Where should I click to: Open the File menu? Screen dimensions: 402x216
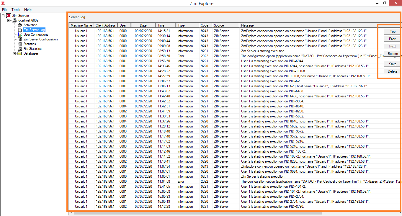[x=5, y=10]
